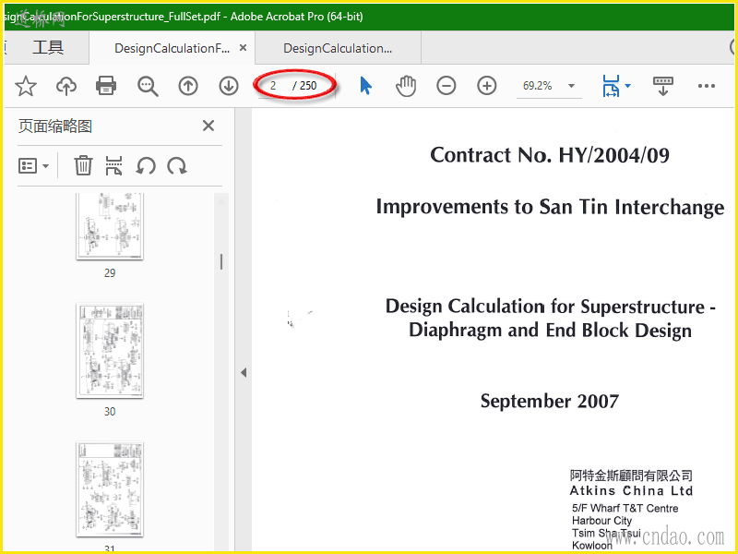Rotate pages counterclockwise

click(146, 166)
